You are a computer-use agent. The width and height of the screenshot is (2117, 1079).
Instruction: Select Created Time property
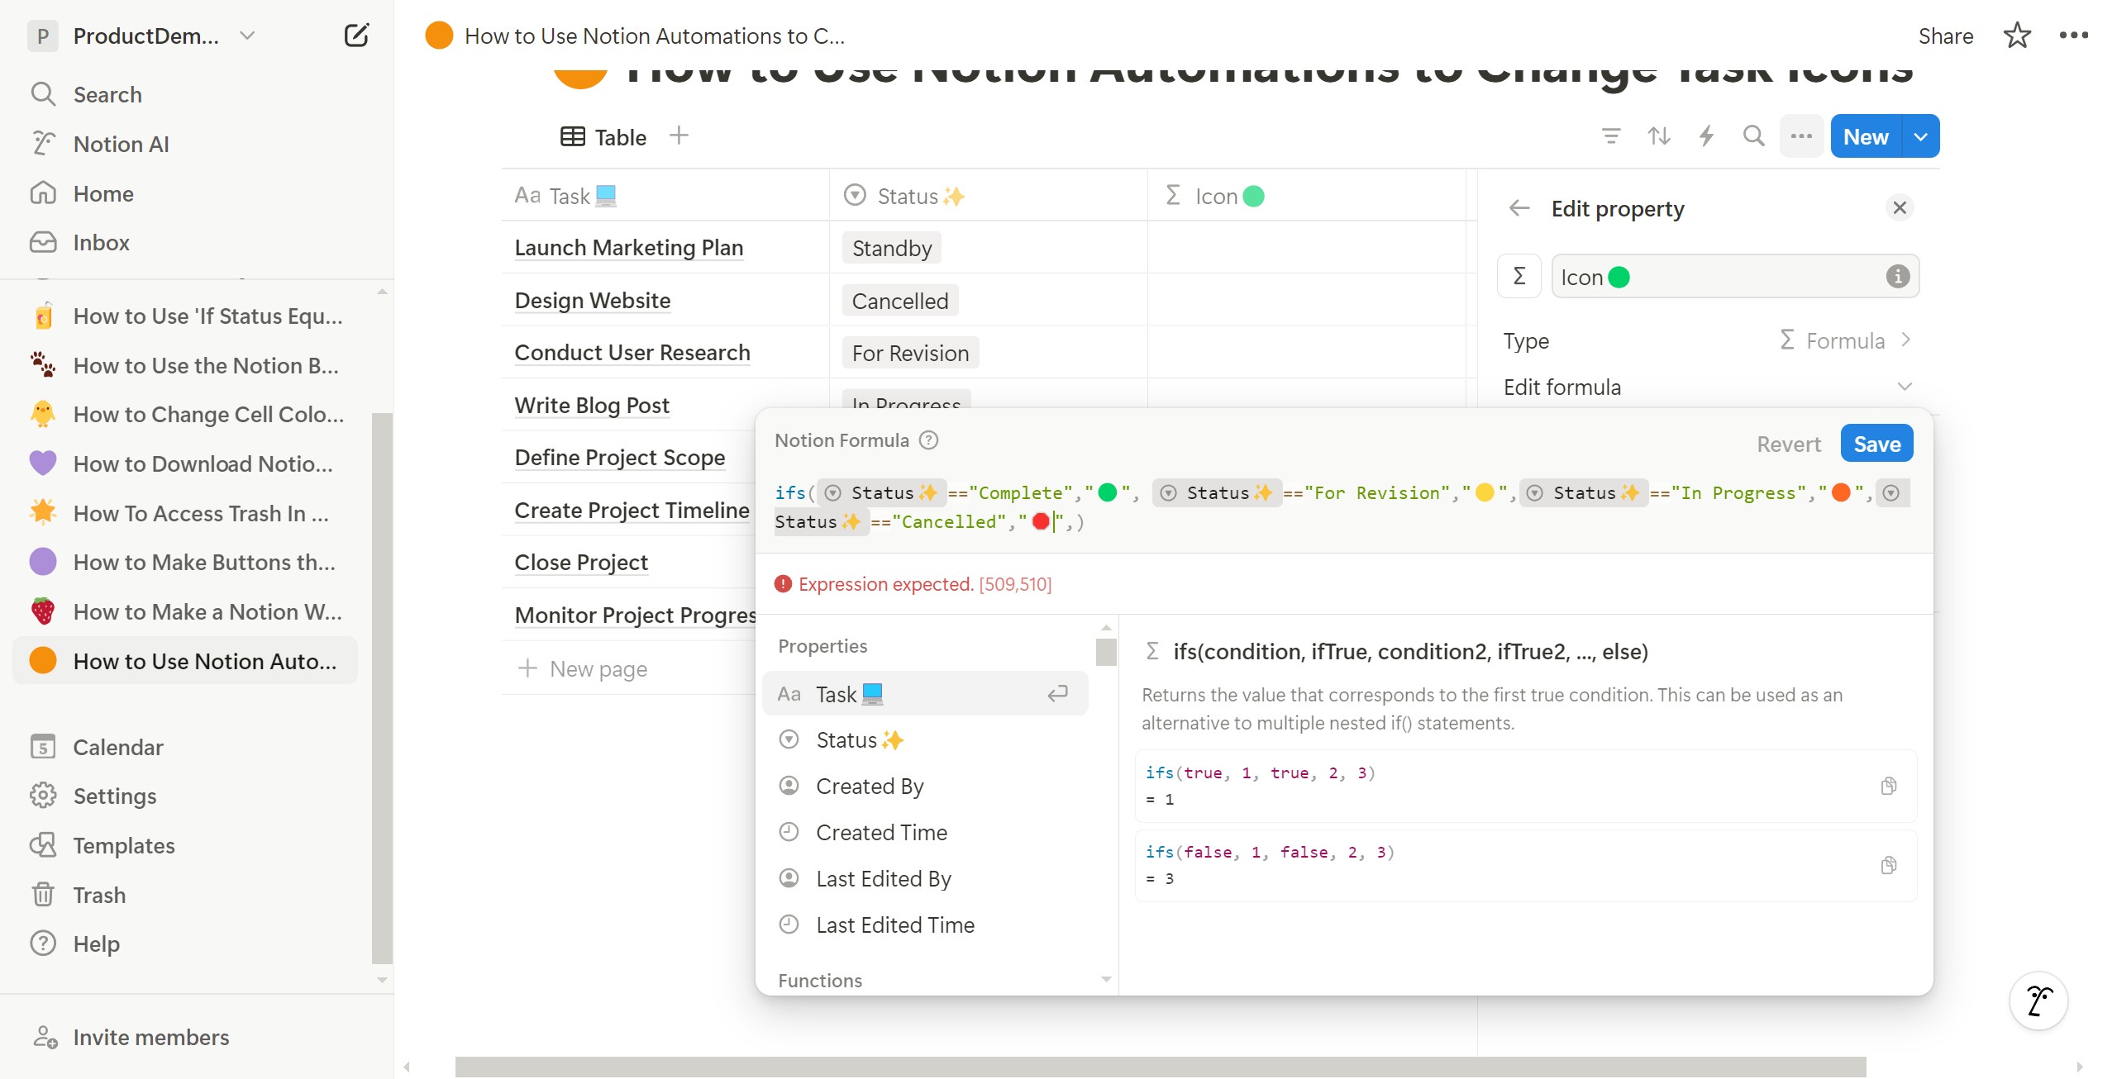pyautogui.click(x=924, y=832)
